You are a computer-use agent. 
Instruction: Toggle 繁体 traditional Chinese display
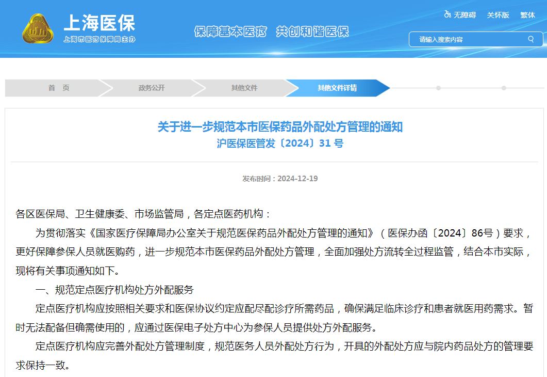527,15
